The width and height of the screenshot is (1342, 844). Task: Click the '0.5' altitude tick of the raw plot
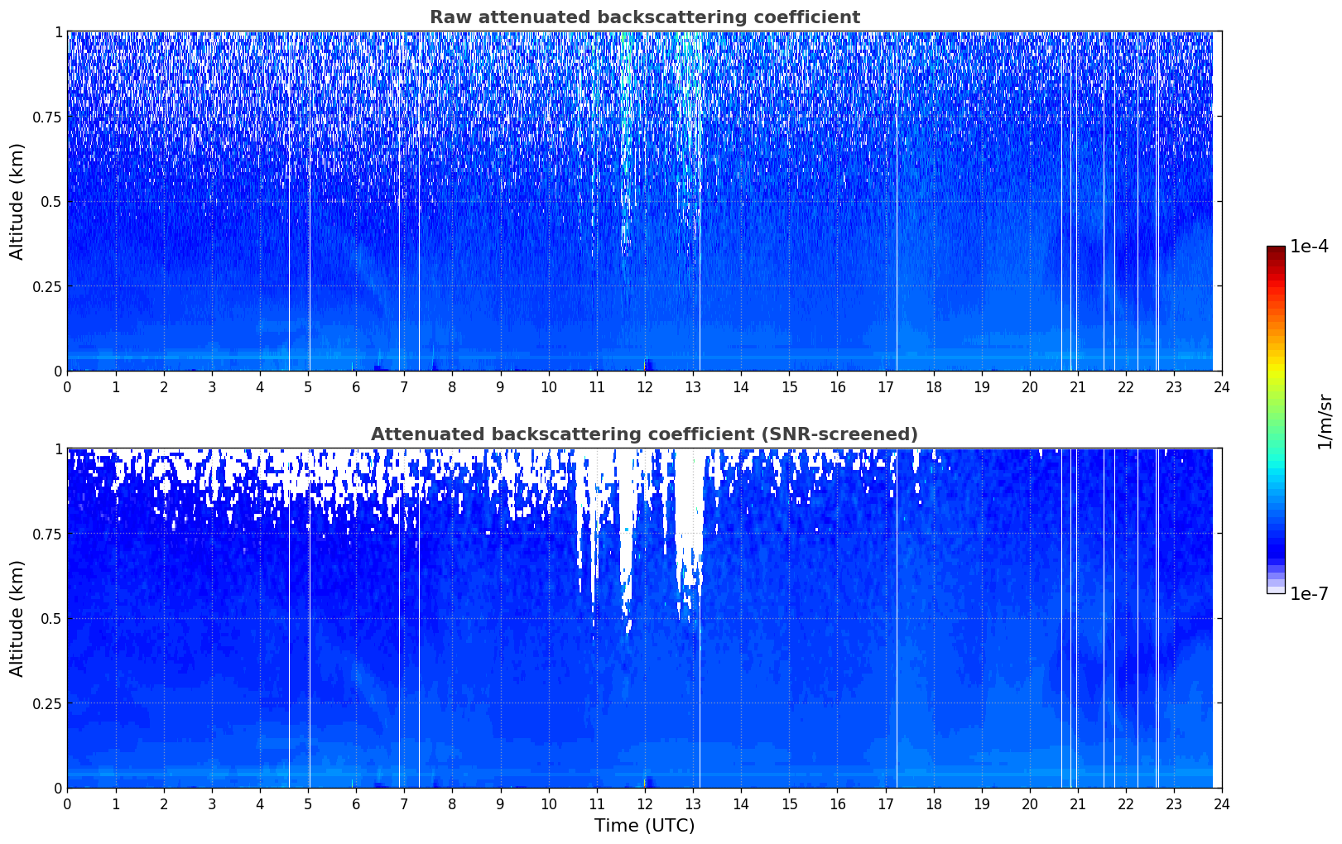51,202
